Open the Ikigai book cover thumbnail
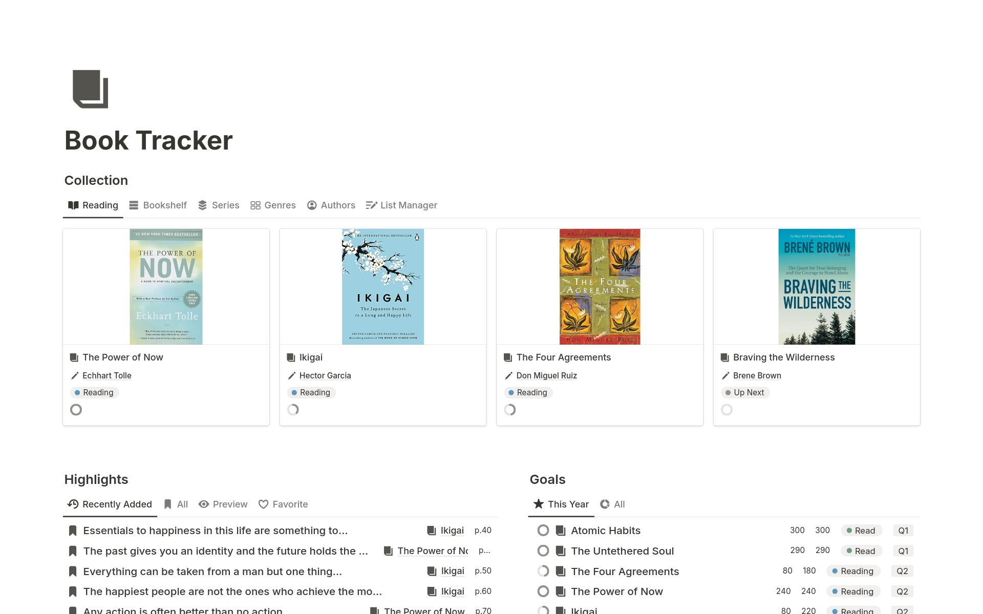The height and width of the screenshot is (614, 983). coord(382,287)
